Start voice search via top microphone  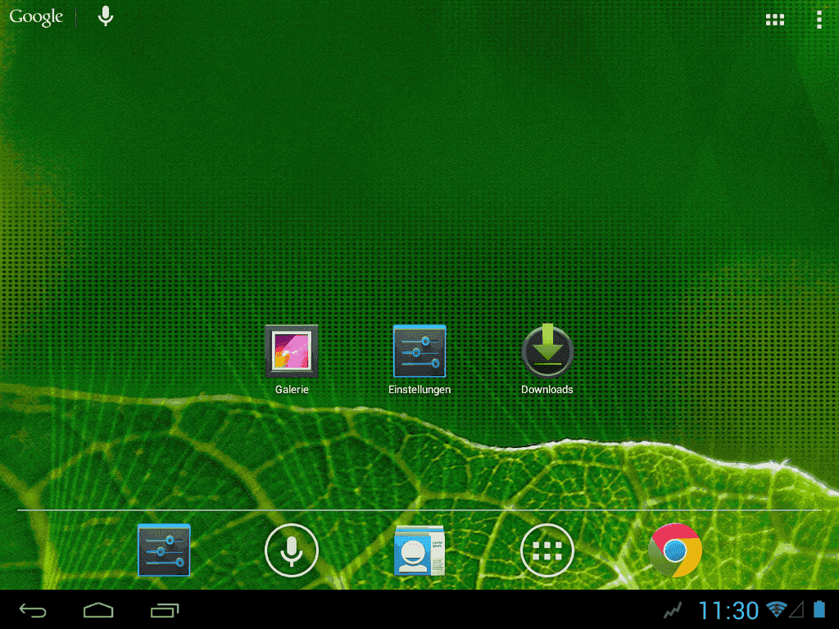(106, 16)
